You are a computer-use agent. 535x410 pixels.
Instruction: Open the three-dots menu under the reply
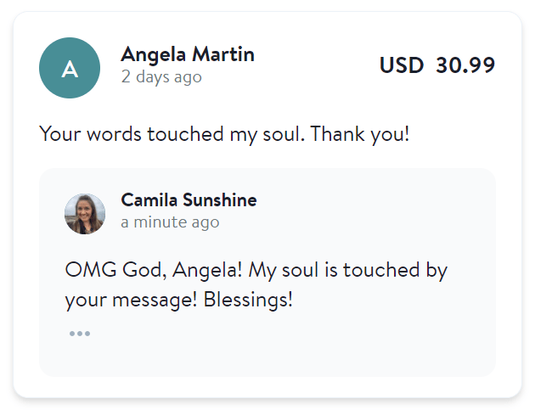[80, 334]
